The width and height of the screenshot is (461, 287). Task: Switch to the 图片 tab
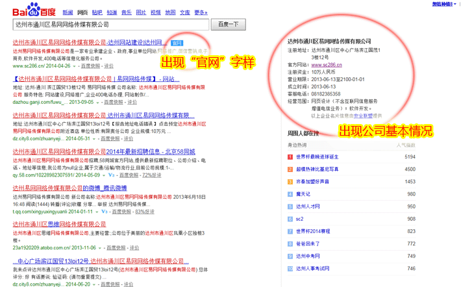click(x=141, y=12)
